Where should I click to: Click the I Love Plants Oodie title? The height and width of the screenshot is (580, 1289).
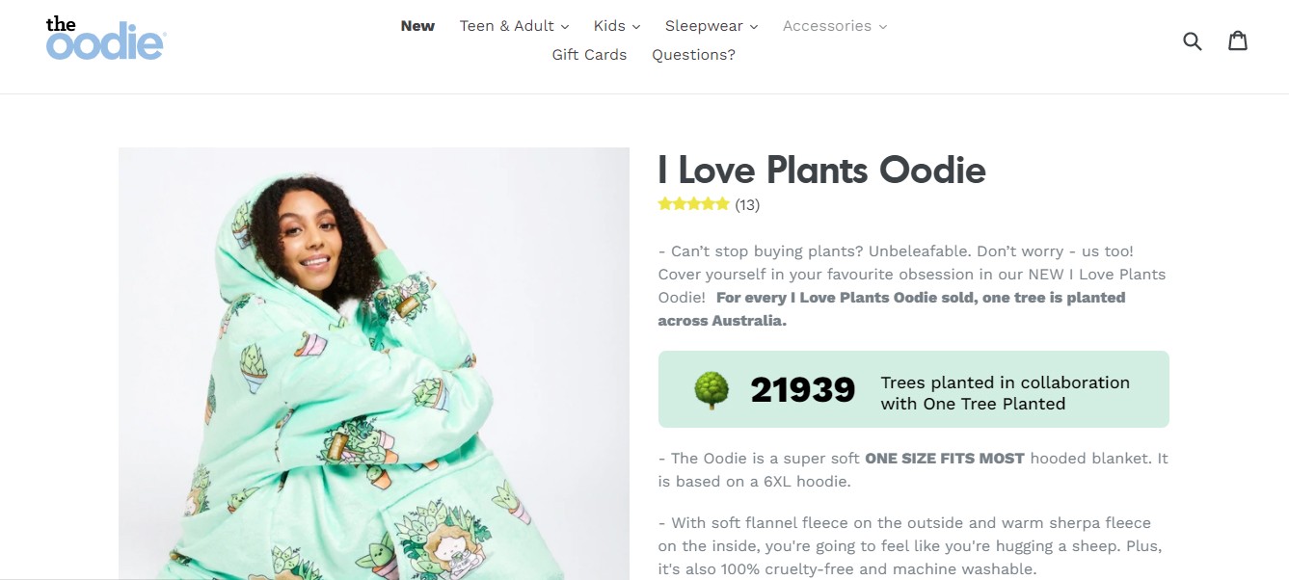point(822,171)
